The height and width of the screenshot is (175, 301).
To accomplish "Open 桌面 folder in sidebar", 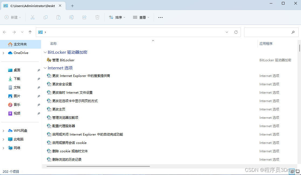I will point(17,70).
